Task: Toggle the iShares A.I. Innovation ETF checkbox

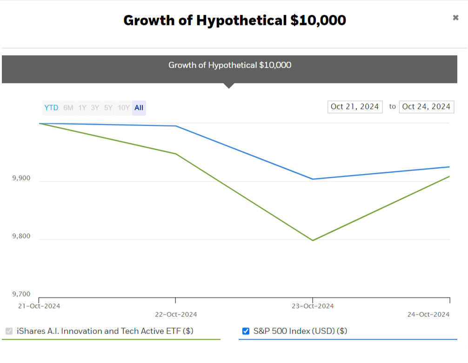Action: click(x=9, y=331)
